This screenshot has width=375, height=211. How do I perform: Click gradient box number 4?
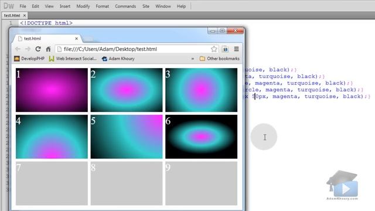point(52,137)
